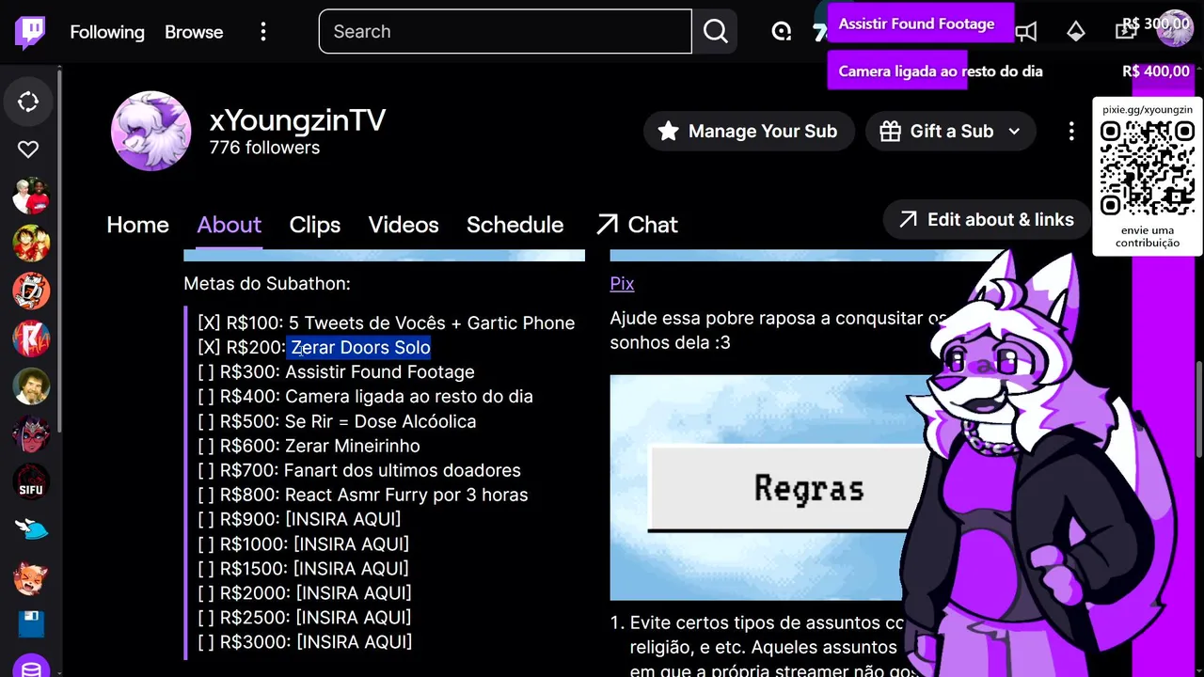This screenshot has width=1204, height=677.
Task: Click the sidebar circular arrows icon
Action: pos(28,102)
